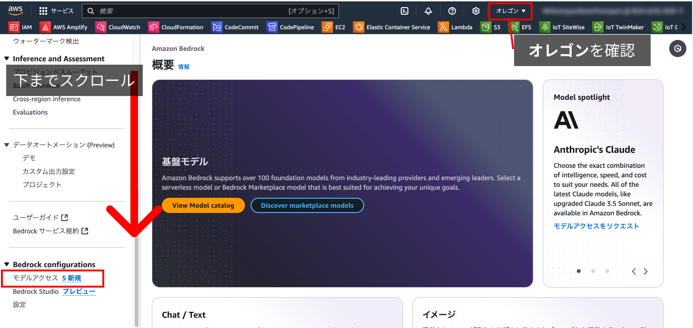This screenshot has width=693, height=328.
Task: Open デモ under data automation
Action: coord(29,158)
